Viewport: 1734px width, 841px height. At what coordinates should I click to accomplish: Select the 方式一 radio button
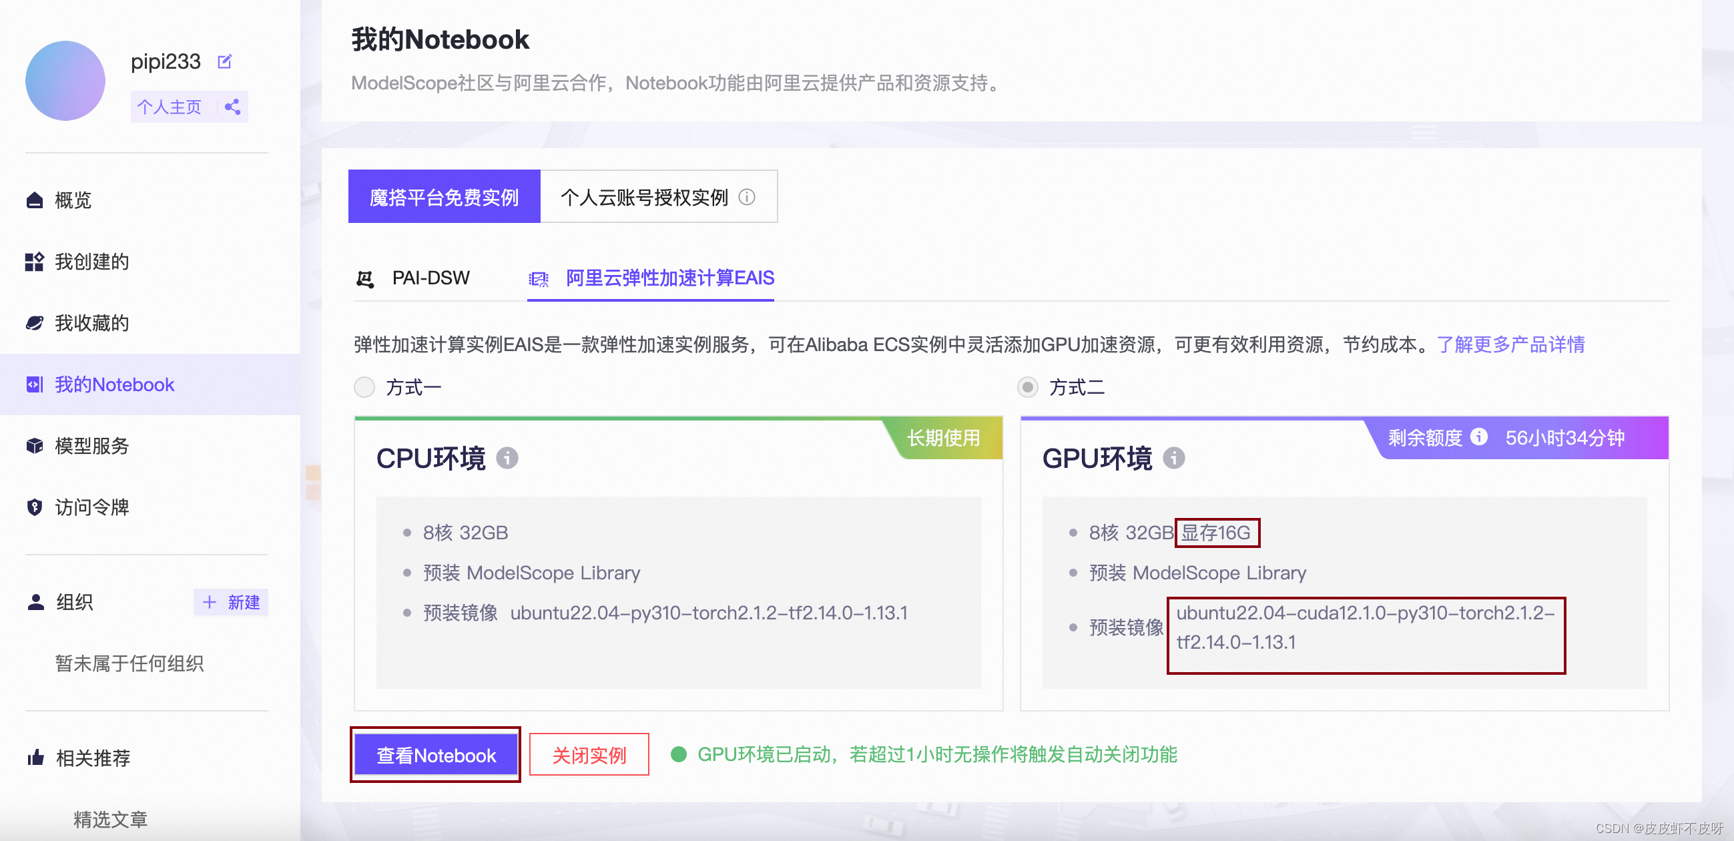click(x=364, y=387)
